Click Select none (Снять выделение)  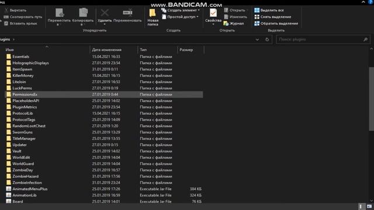tap(273, 17)
